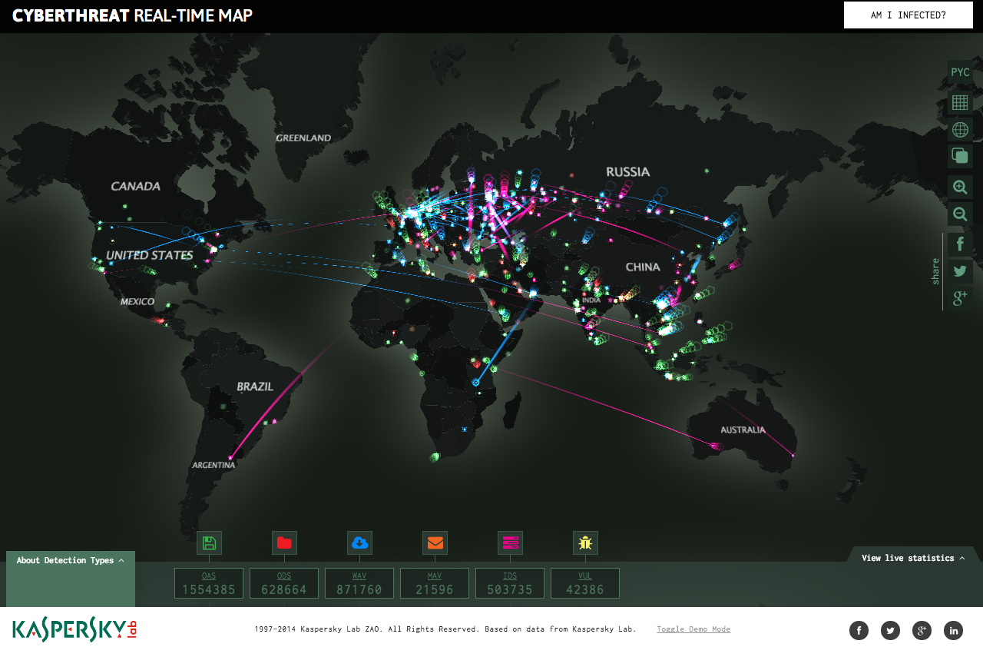Screen dimensions: 983x647
Task: Open the footer LinkedIn round icon
Action: click(953, 630)
